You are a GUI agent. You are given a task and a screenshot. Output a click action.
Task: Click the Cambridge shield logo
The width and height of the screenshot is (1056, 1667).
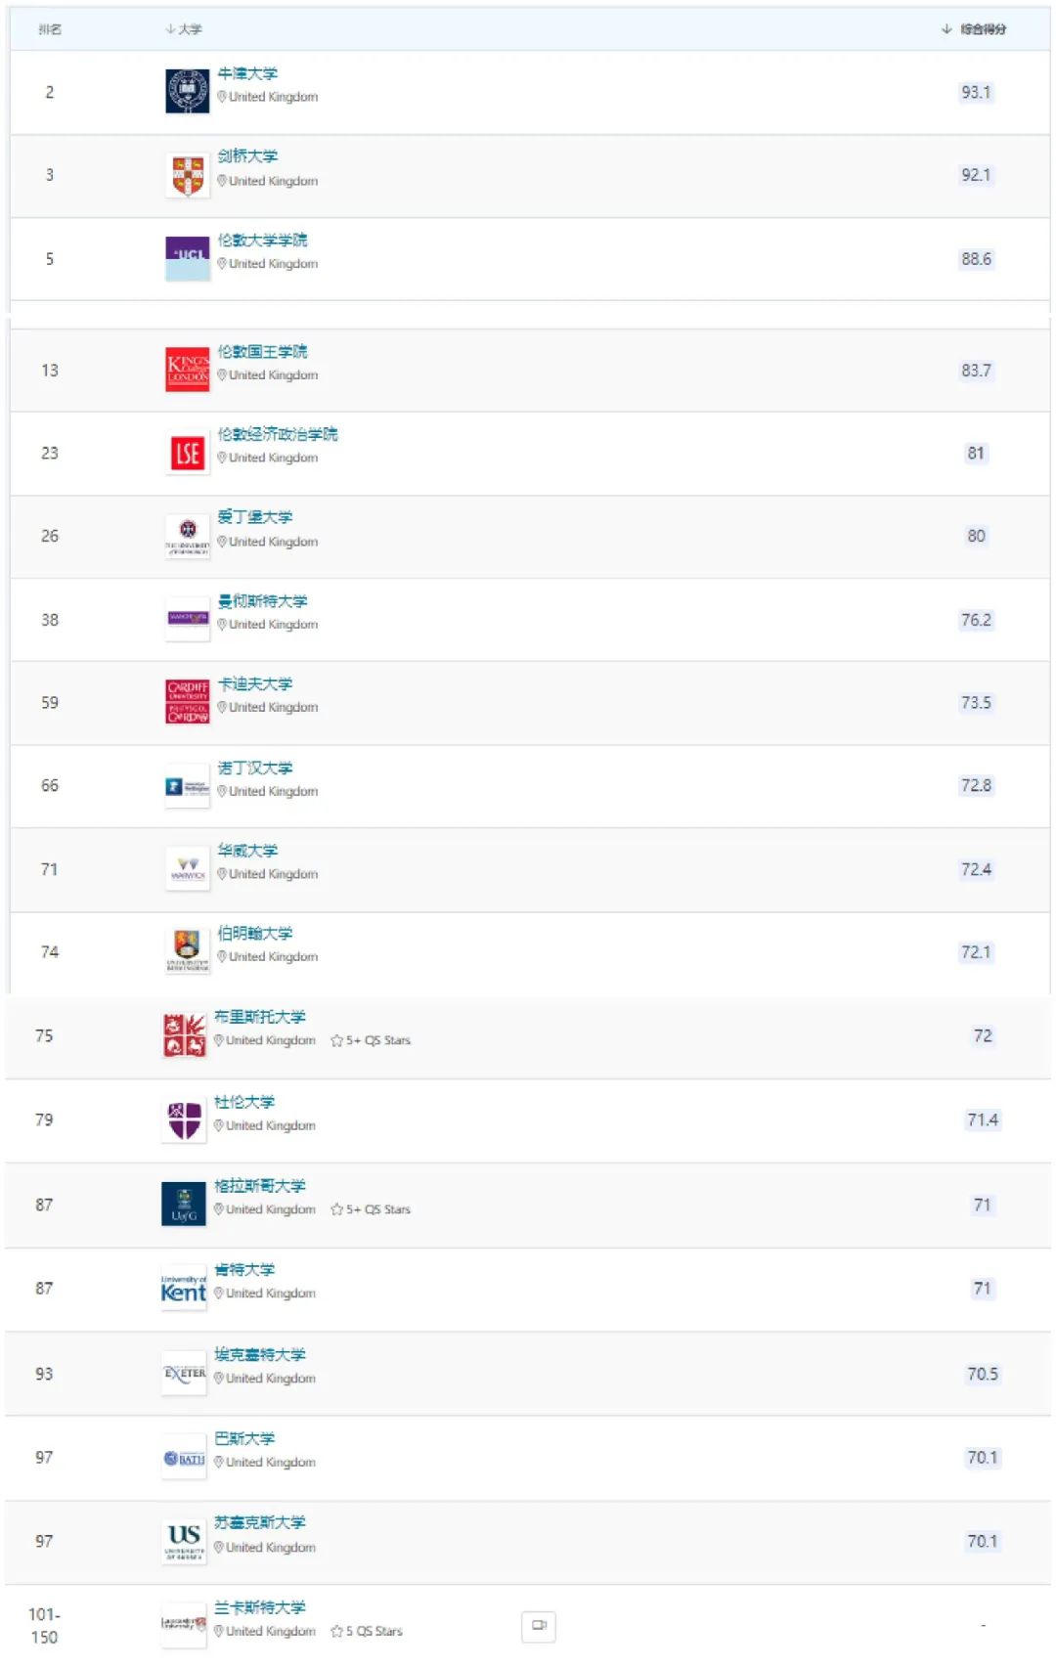click(187, 175)
